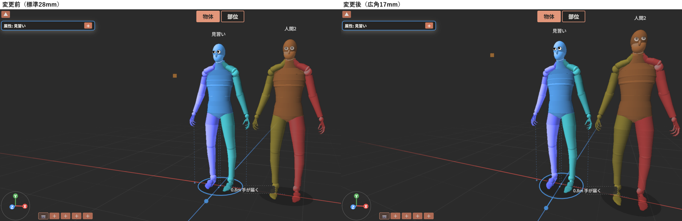Screen dimensions: 682x221
Task: Click the 見習い name label in 変更前 view
Action: (x=219, y=34)
